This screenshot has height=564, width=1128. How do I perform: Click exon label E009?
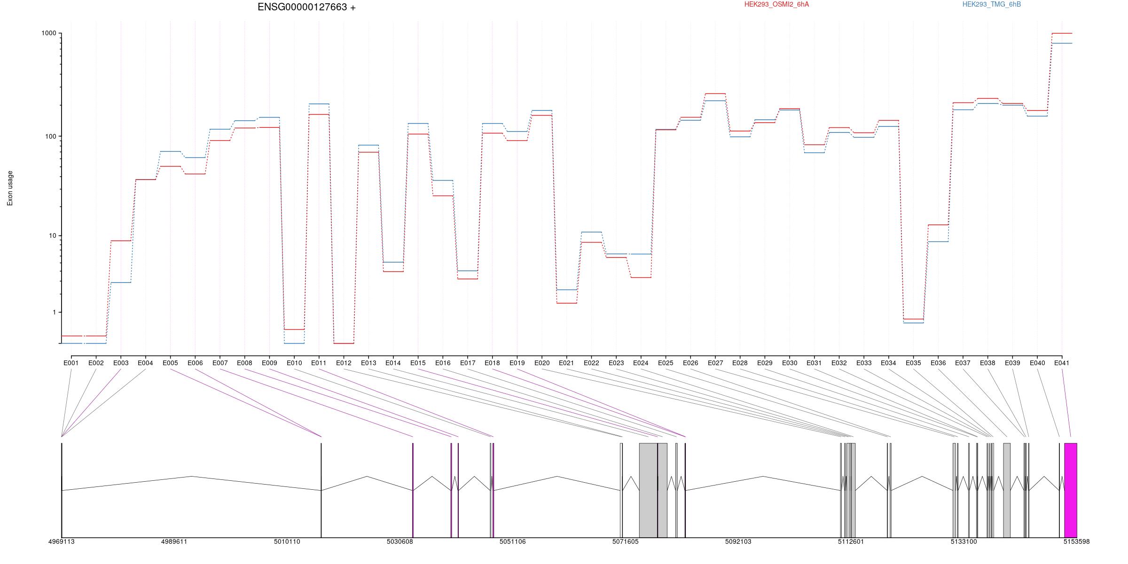click(269, 363)
